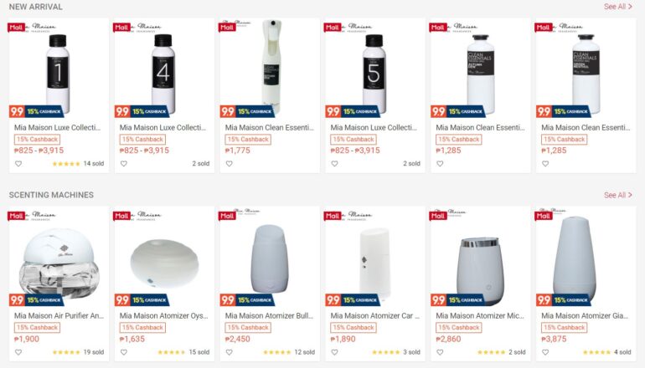The width and height of the screenshot is (645, 368).
Task: Click heart icon on Atomizer Oyster item
Action: (x=124, y=352)
